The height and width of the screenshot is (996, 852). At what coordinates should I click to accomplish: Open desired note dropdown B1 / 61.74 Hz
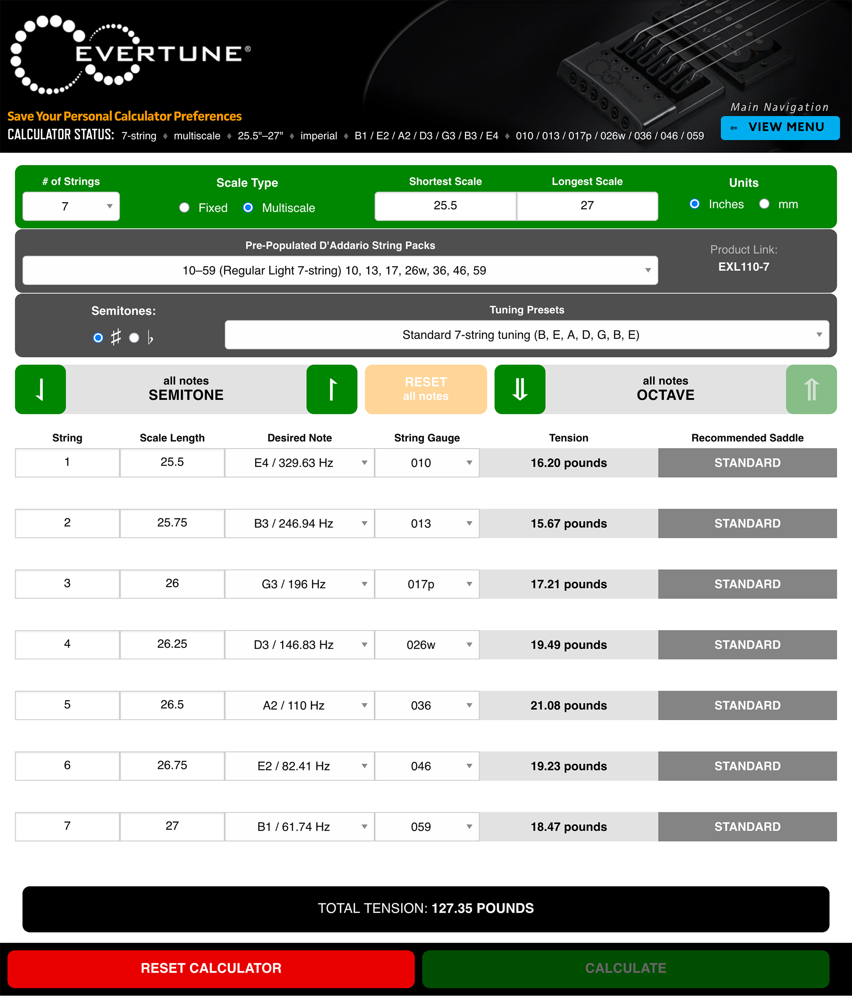tap(299, 827)
